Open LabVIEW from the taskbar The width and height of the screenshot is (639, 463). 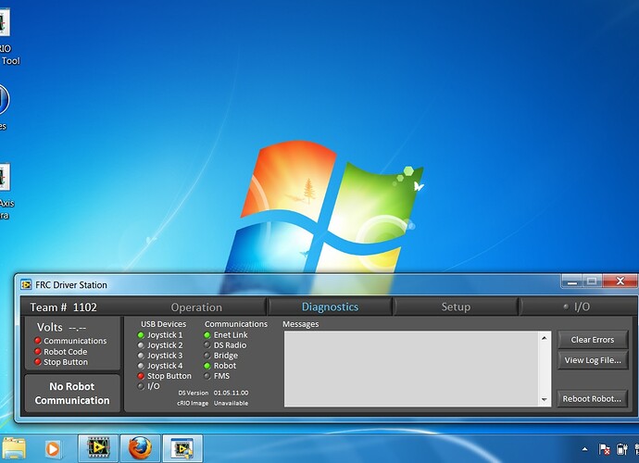[x=98, y=448]
